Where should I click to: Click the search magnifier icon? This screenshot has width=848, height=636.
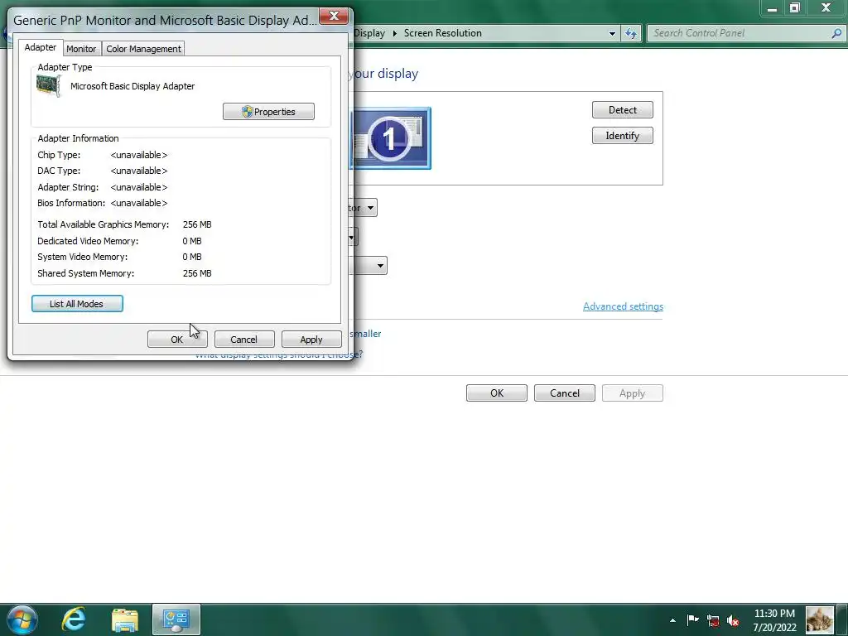point(836,33)
